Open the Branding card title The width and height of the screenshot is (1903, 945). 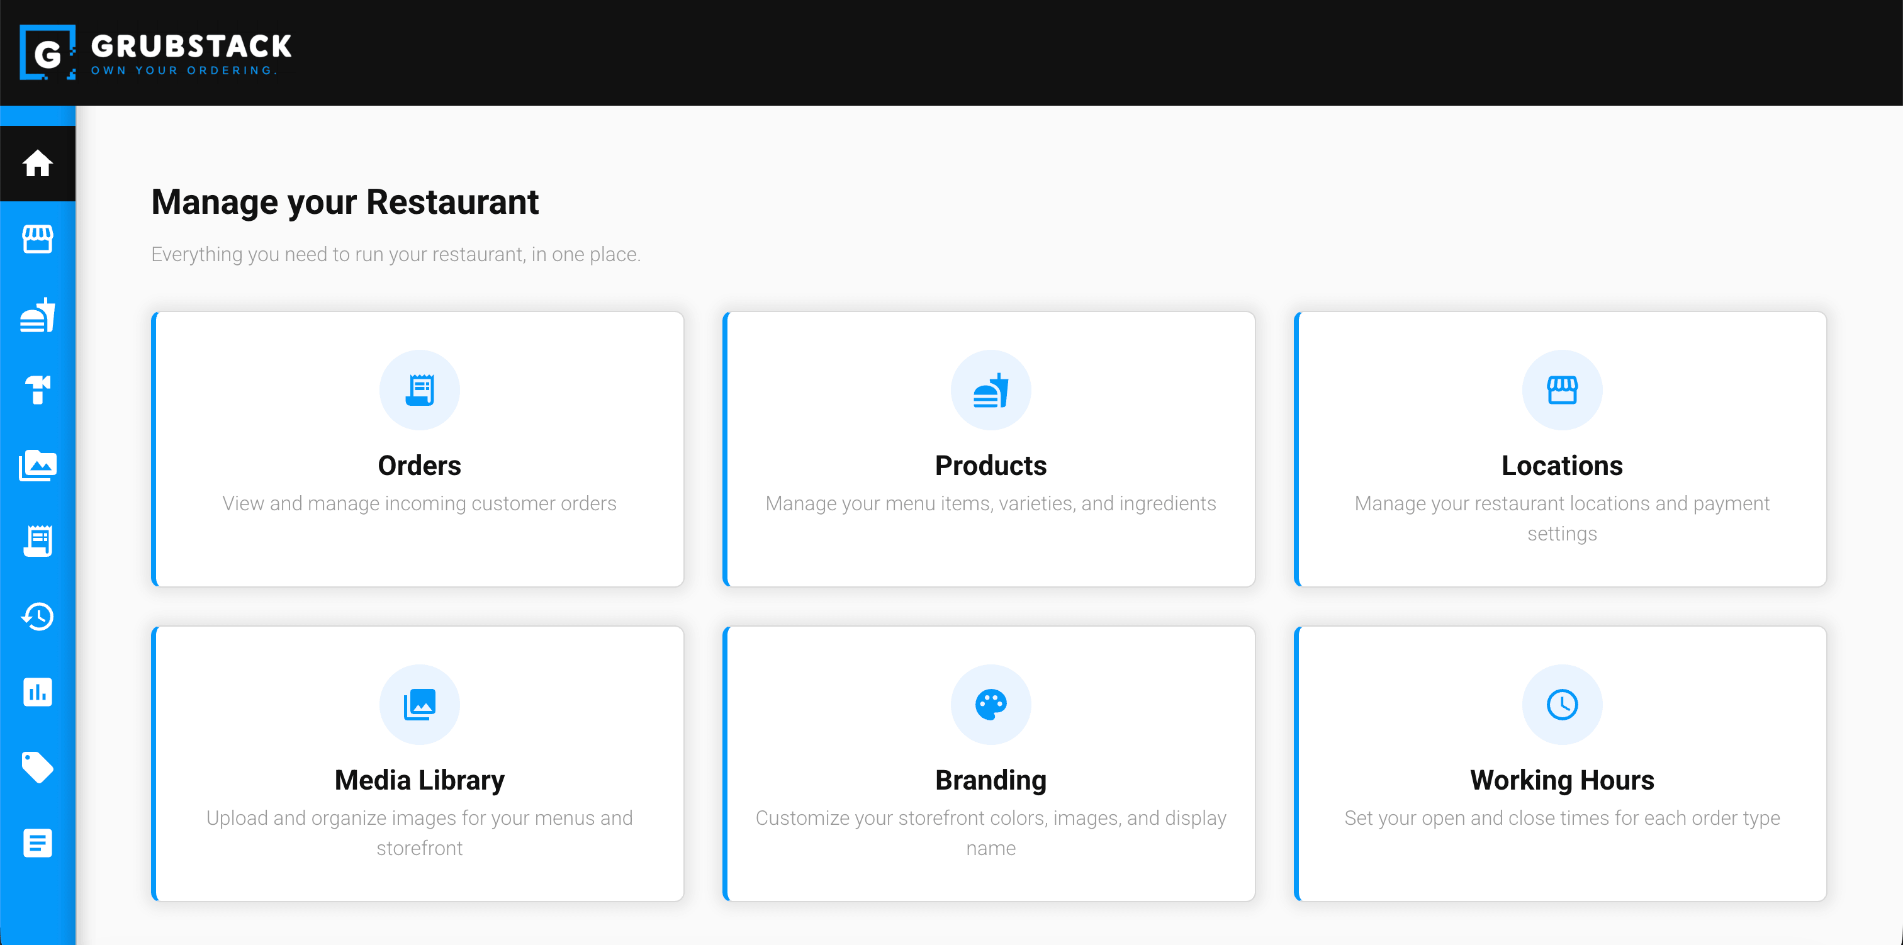(991, 780)
